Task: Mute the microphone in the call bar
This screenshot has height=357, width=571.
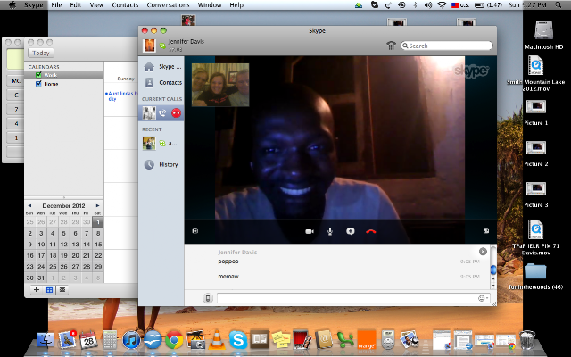Action: click(330, 231)
